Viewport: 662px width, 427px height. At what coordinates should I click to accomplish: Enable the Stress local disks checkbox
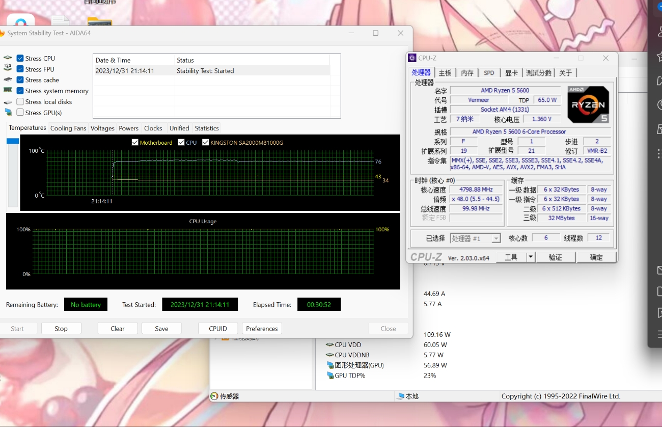[x=20, y=101]
